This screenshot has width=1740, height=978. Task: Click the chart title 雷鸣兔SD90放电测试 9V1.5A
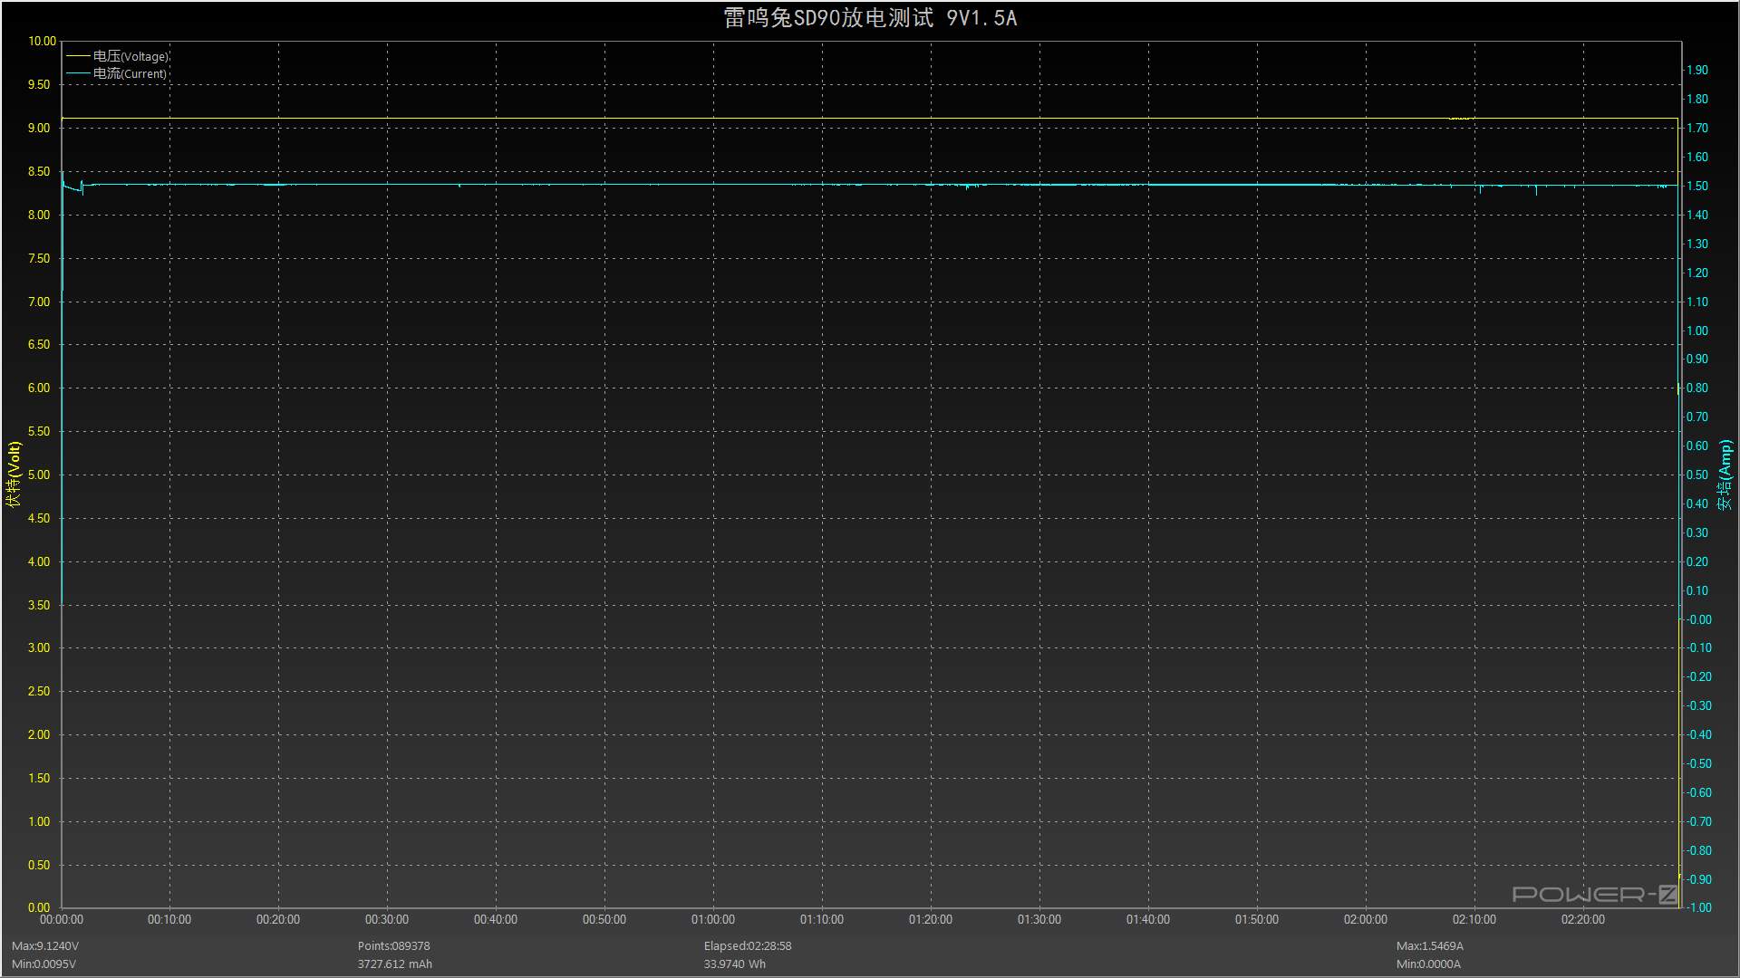(870, 18)
